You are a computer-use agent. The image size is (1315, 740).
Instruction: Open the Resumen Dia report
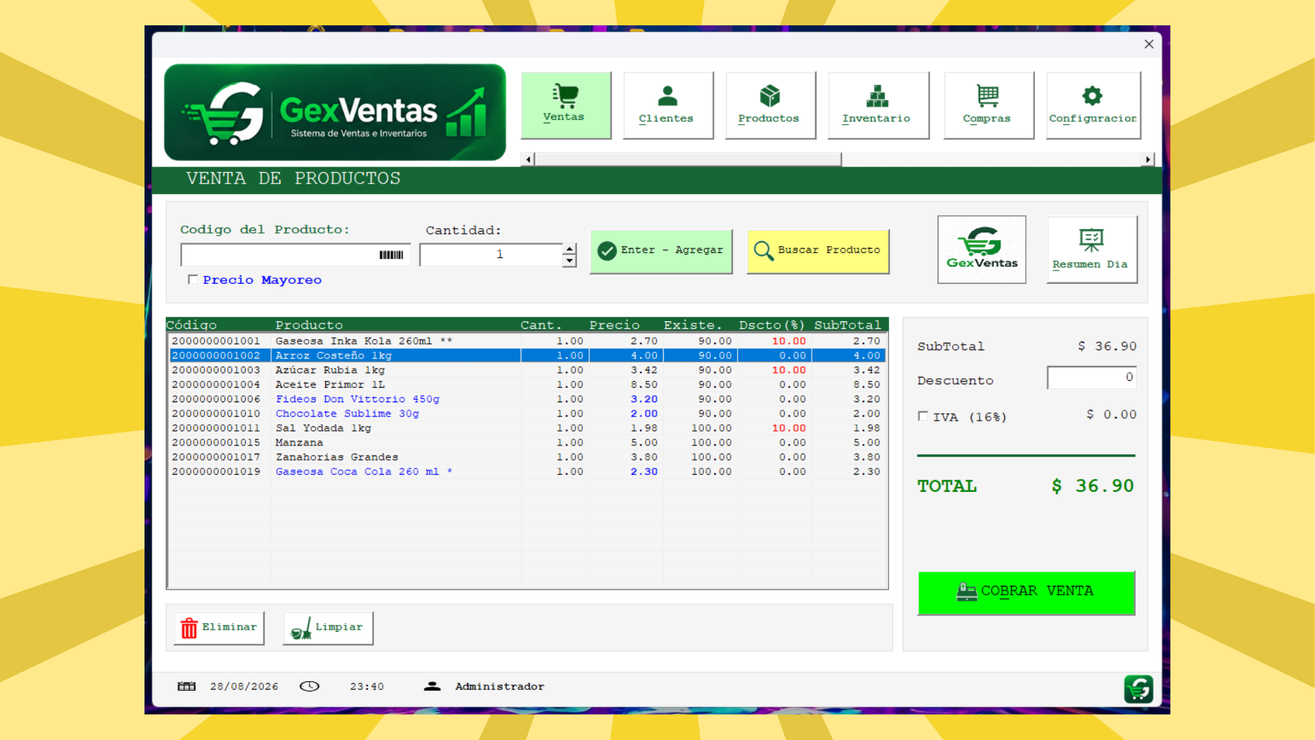tap(1092, 249)
